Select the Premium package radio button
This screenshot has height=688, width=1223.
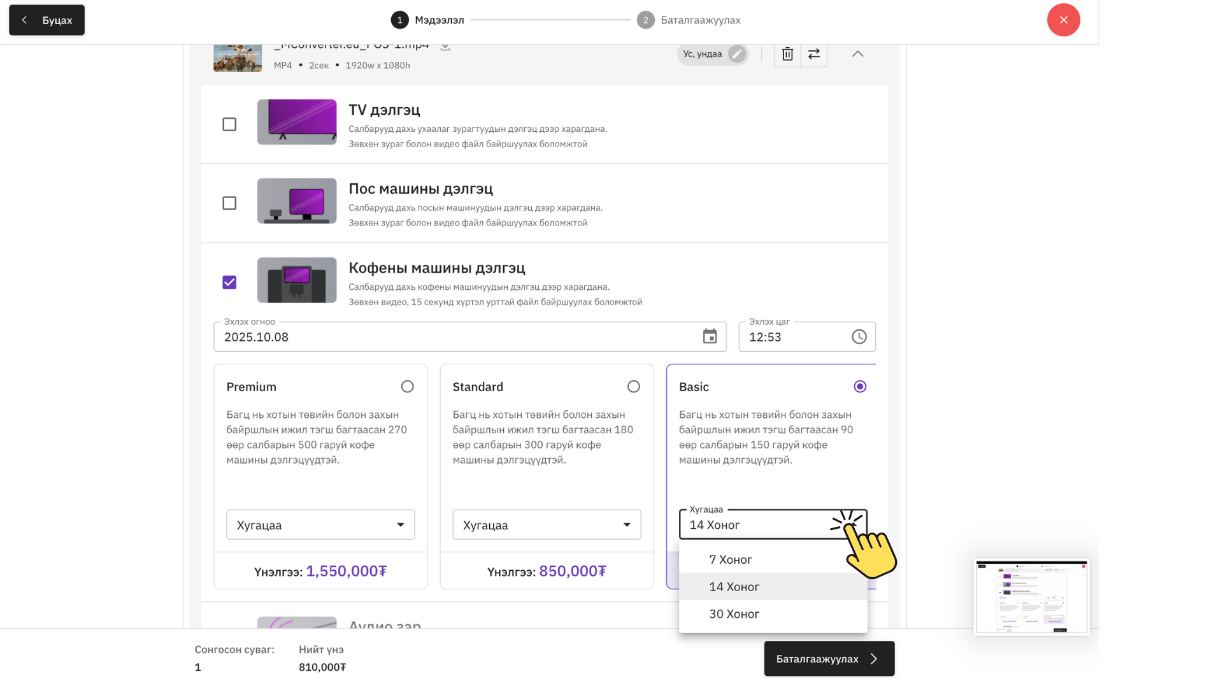(x=407, y=387)
